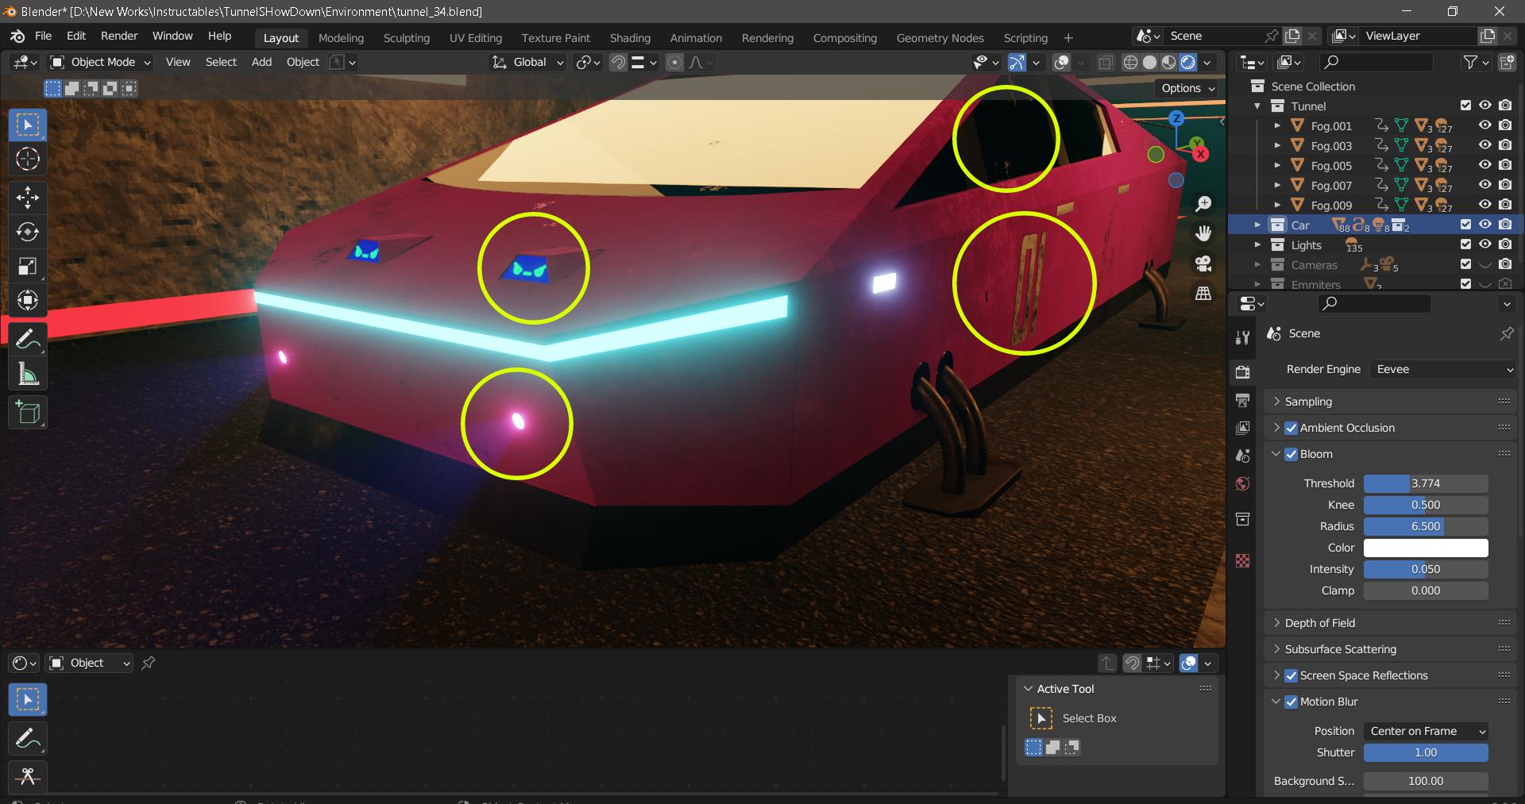
Task: Open the File menu
Action: [x=43, y=36]
